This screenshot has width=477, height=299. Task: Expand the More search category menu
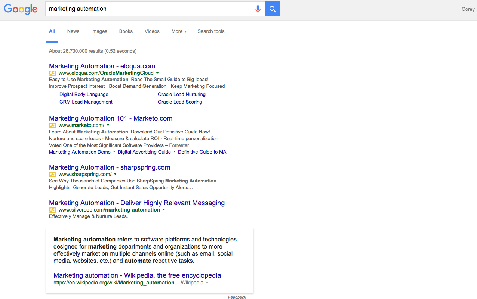179,31
